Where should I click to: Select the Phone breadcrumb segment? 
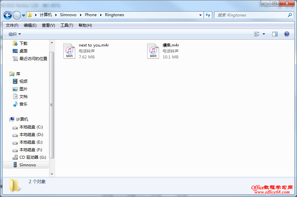90,15
